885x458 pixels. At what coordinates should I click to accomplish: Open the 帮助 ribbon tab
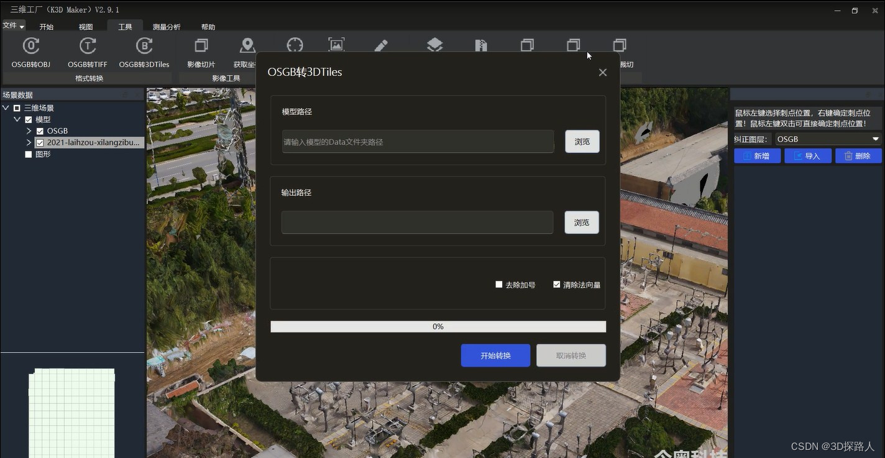(x=208, y=27)
